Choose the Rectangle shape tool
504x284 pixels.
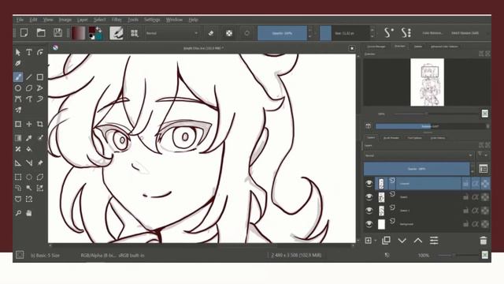(40, 77)
